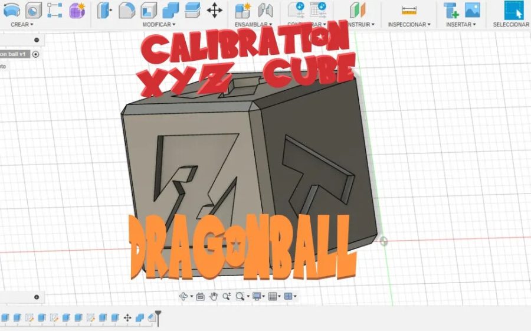Expand the Orbit type dropdown arrow
Viewport: 531px width, 331px height.
(192, 296)
